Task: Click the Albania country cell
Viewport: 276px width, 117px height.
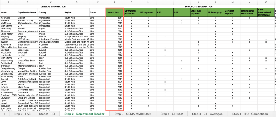Action: click(51, 37)
